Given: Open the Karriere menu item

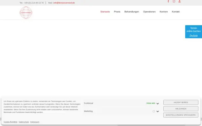Looking at the screenshot, I should coord(164,12).
